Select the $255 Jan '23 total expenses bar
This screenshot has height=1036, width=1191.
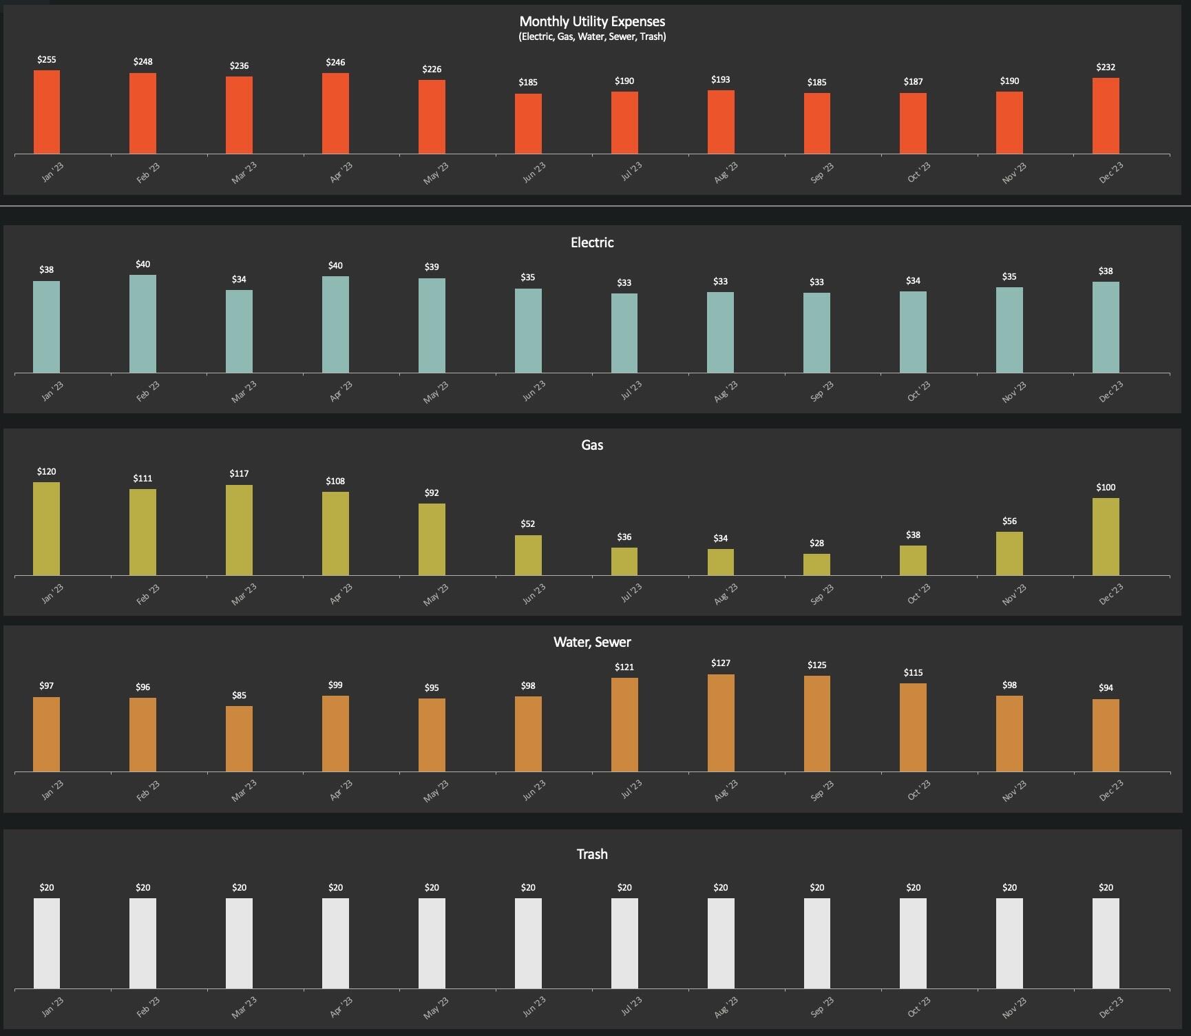47,112
